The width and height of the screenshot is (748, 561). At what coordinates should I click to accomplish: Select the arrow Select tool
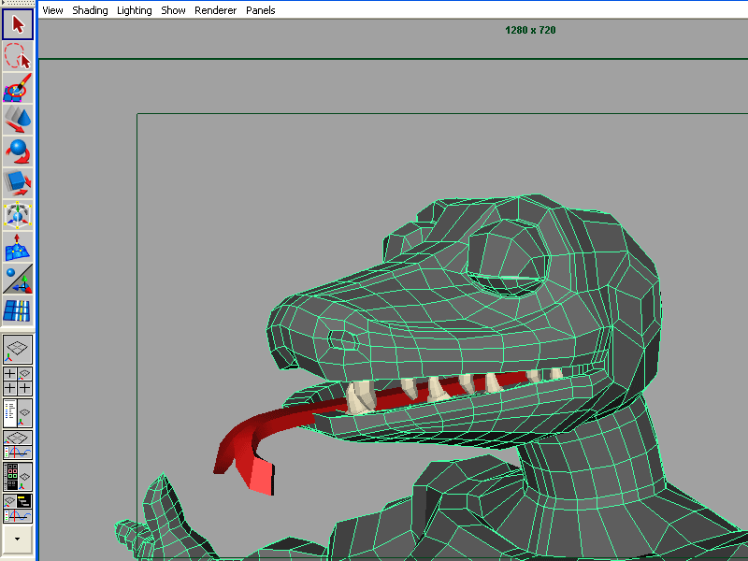click(18, 23)
